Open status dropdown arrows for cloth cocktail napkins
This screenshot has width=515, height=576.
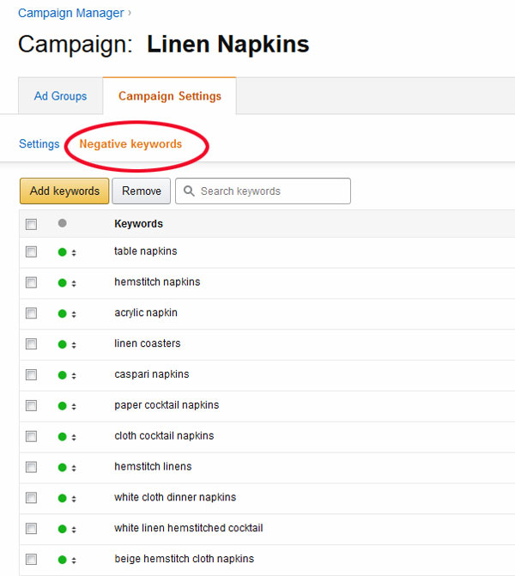74,437
